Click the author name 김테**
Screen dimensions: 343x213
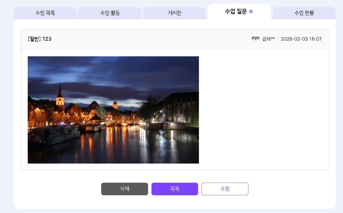point(268,39)
